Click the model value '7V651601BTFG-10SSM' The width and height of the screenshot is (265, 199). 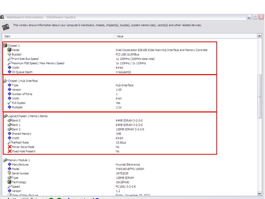click(130, 169)
